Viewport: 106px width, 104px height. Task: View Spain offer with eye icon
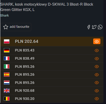(x=97, y=75)
